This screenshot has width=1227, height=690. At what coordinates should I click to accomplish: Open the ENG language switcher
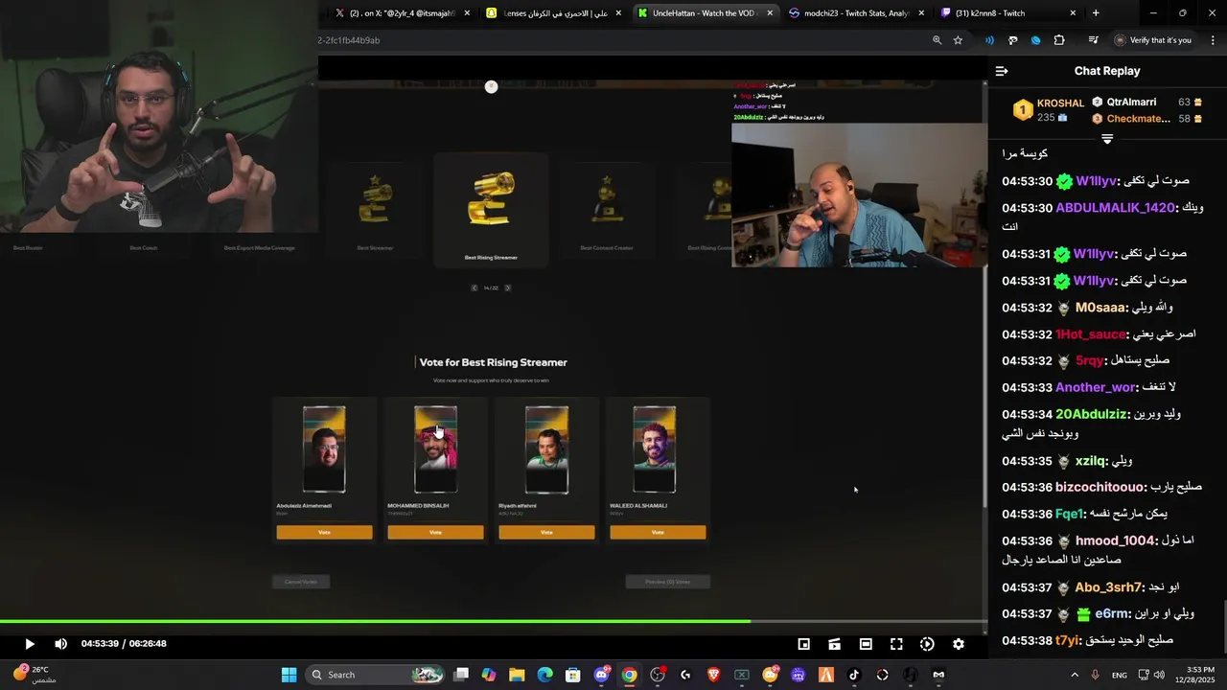point(1119,675)
